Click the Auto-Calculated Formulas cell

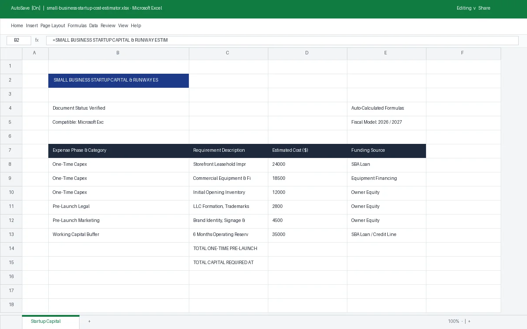(x=386, y=109)
